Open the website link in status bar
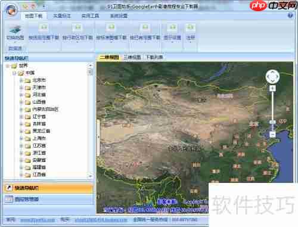 (38, 220)
